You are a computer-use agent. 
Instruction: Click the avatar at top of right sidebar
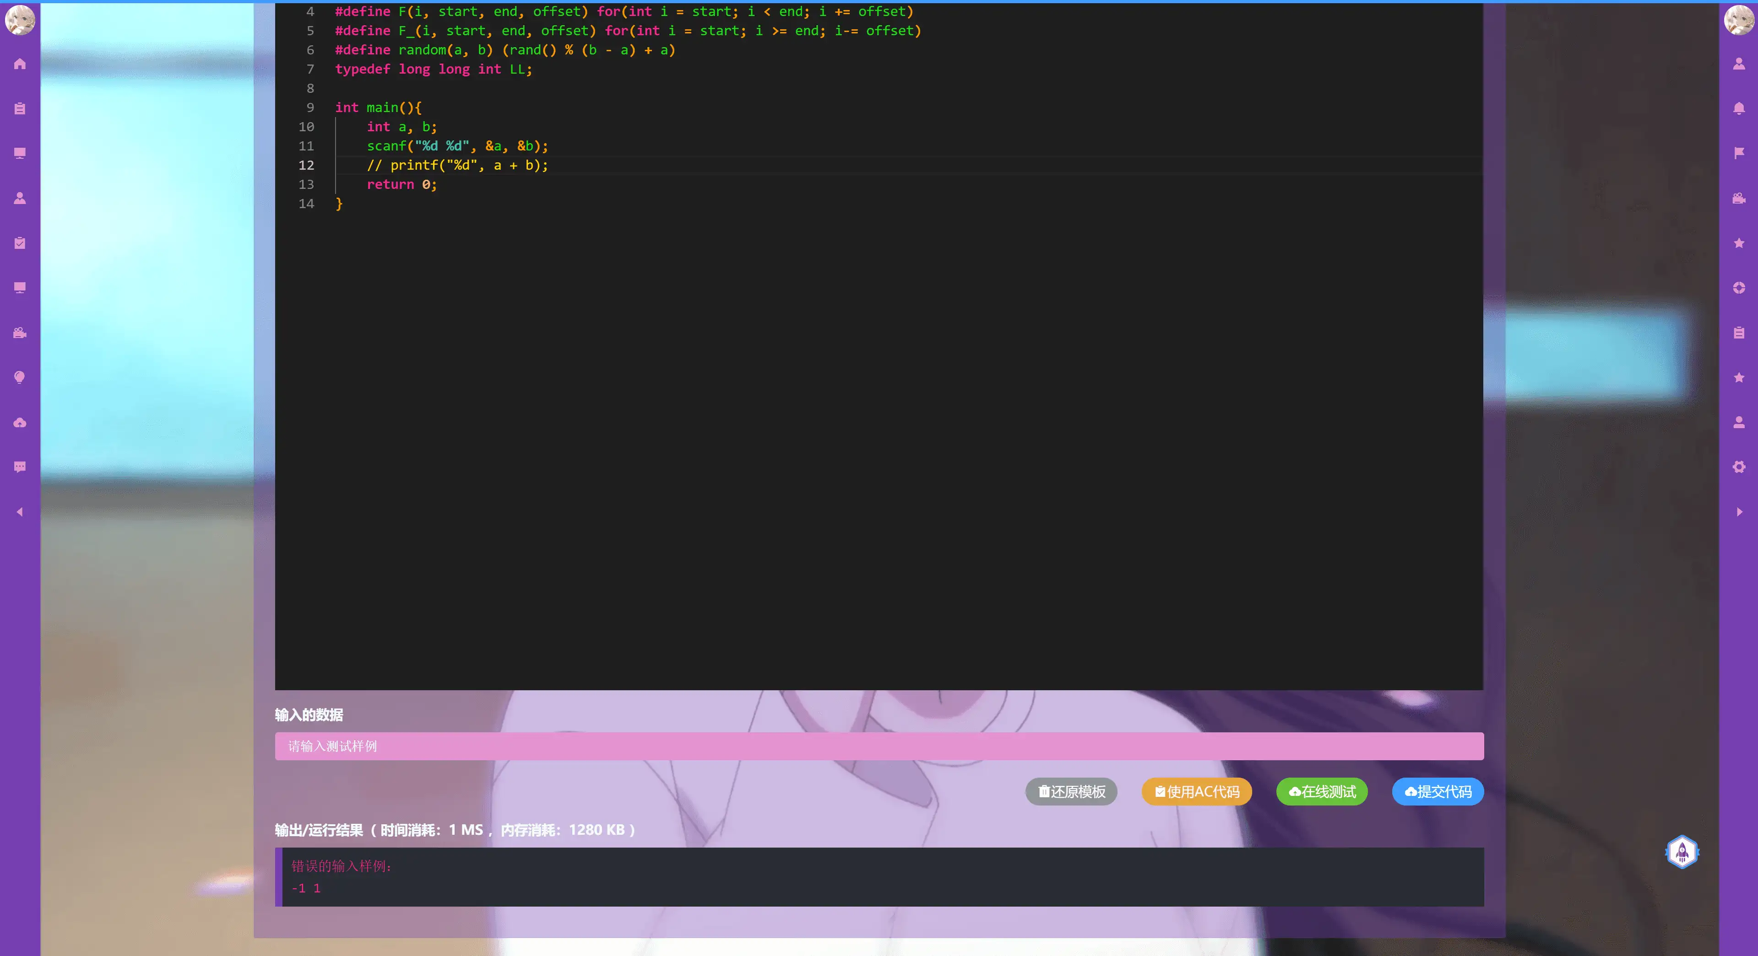(1739, 20)
